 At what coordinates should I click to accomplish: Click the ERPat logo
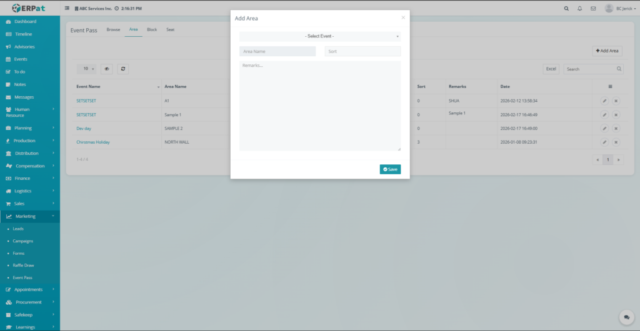28,7
